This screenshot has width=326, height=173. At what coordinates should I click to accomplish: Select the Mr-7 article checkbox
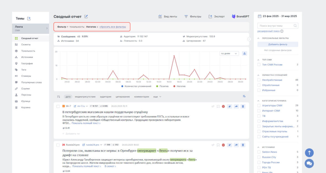coord(58,106)
